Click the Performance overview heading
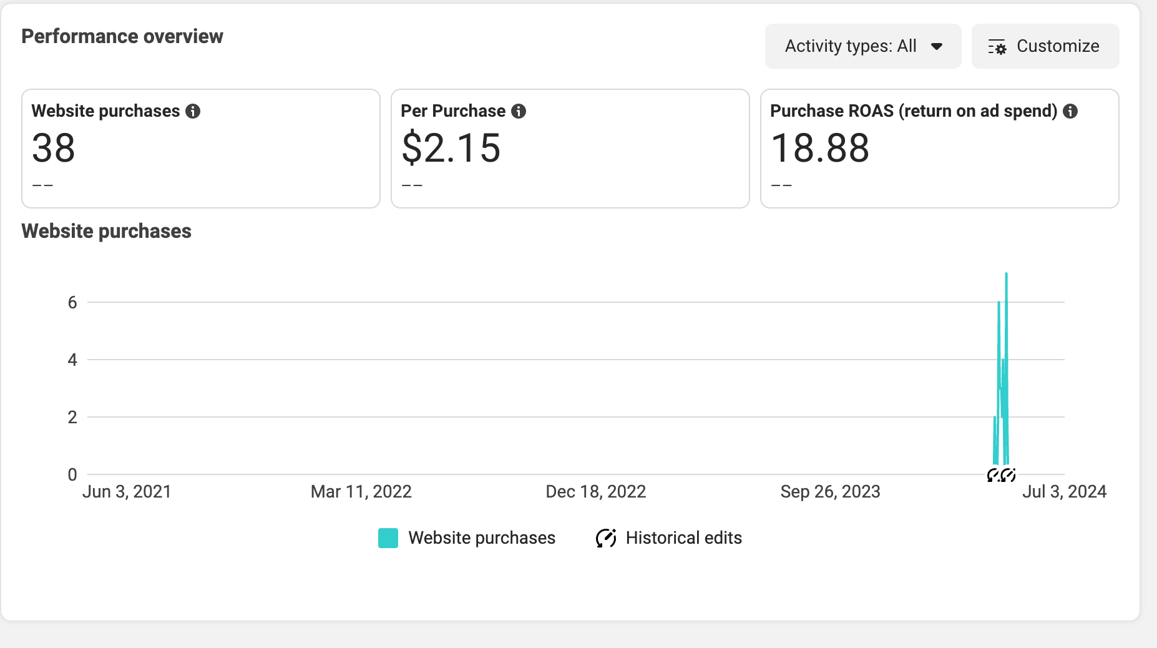 pyautogui.click(x=122, y=36)
